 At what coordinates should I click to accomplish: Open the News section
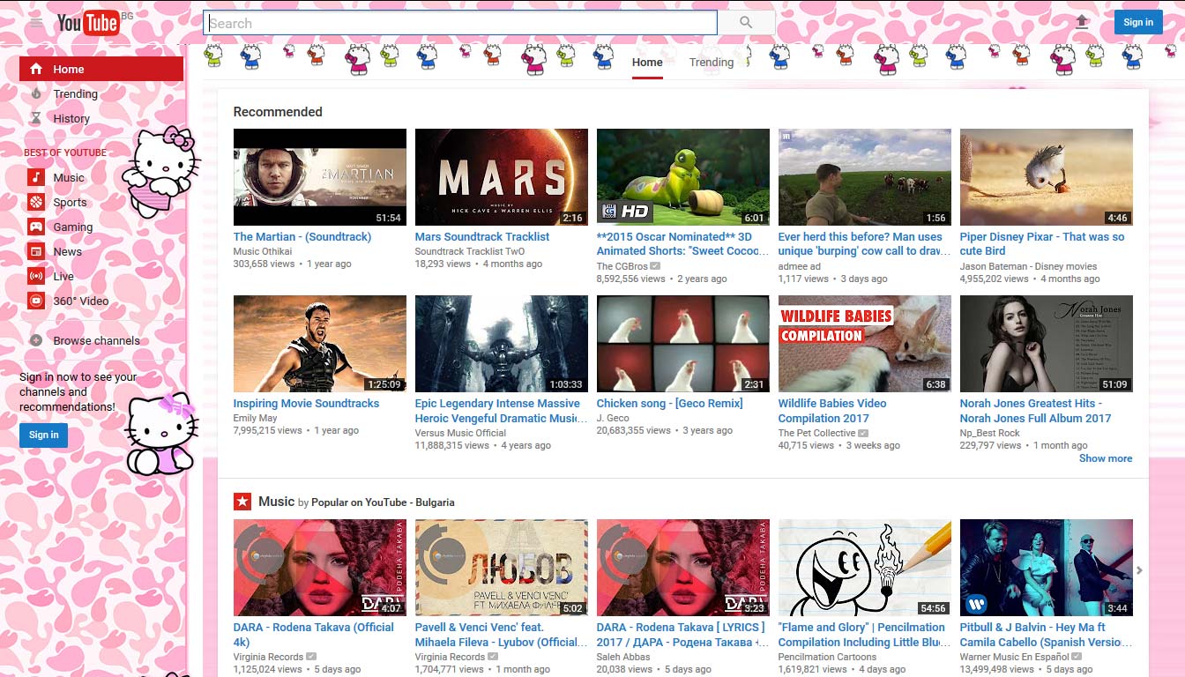coord(68,251)
